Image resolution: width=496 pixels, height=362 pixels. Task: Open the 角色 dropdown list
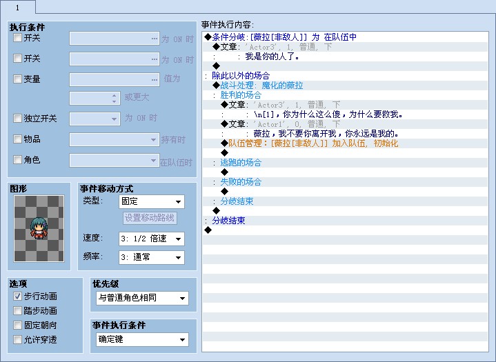tap(115, 160)
